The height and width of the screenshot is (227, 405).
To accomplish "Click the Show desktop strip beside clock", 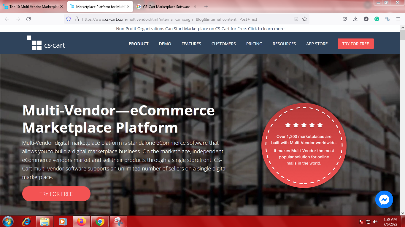I will click(403, 221).
